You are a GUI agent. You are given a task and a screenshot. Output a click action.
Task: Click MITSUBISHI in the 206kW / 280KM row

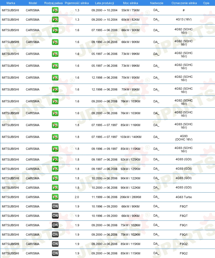coord(10,197)
